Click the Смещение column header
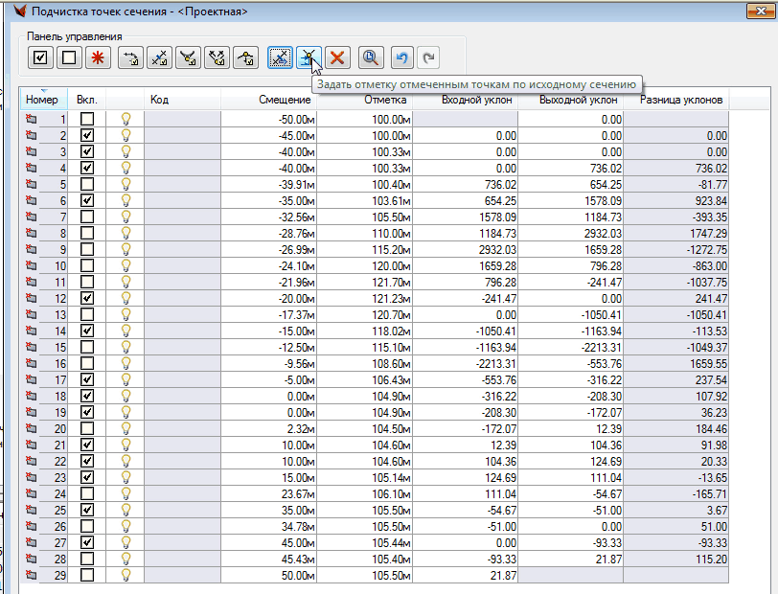Viewport: 778px width, 594px height. (x=285, y=100)
